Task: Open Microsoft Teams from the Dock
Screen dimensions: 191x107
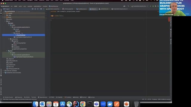Action: [96, 104]
